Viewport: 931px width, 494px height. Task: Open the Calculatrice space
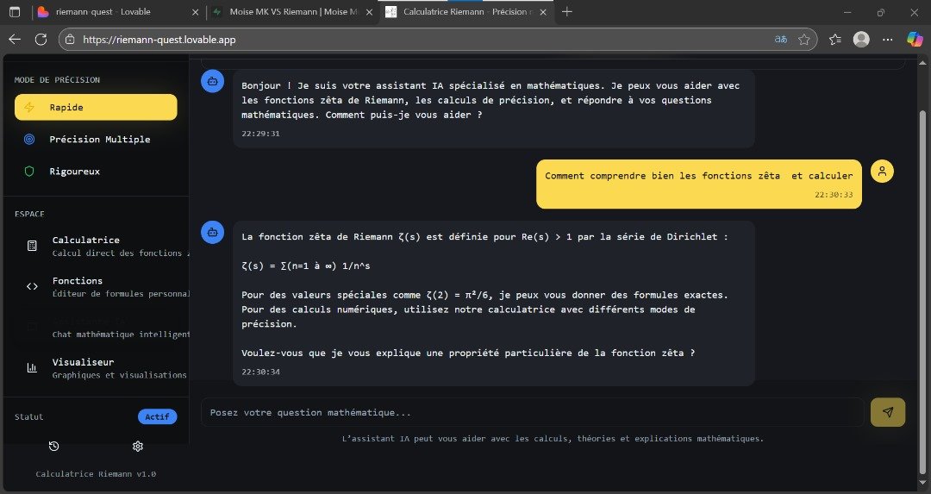click(x=102, y=246)
